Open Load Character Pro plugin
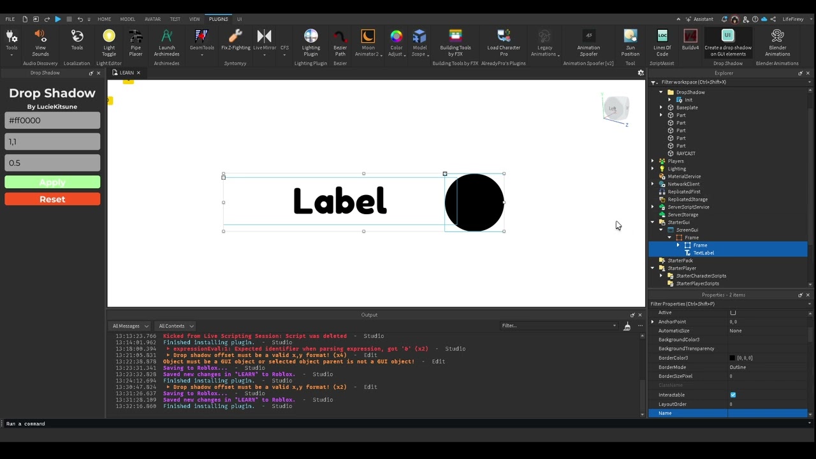This screenshot has width=816, height=459. click(504, 43)
